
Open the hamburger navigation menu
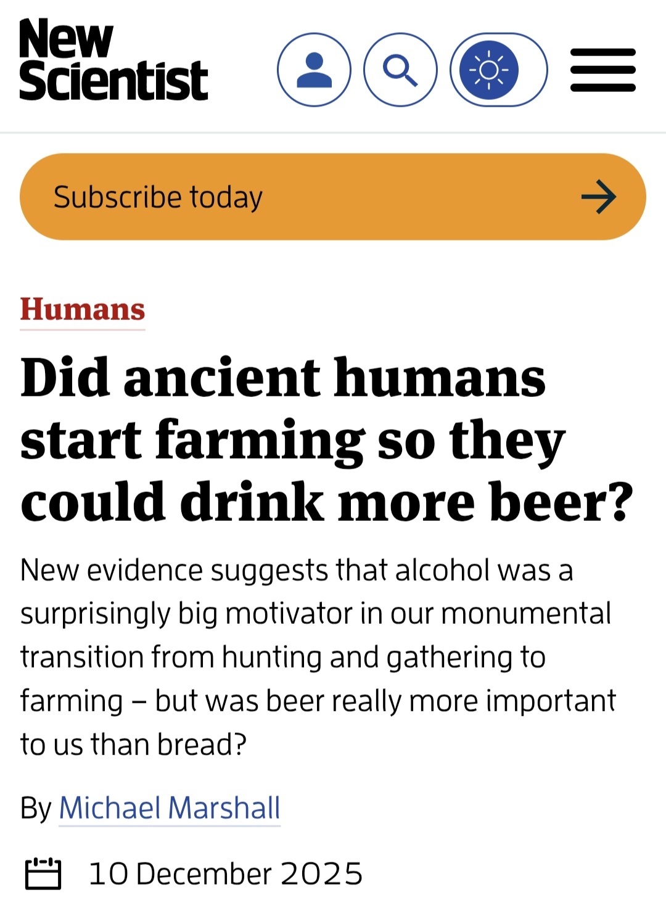click(602, 70)
